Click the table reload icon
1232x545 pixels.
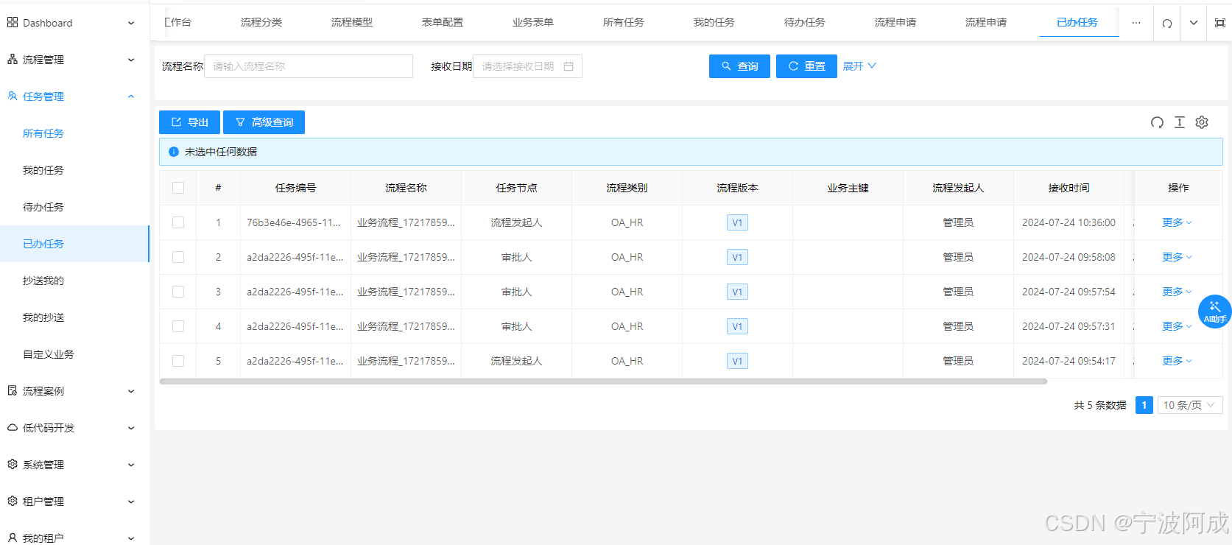1158,122
